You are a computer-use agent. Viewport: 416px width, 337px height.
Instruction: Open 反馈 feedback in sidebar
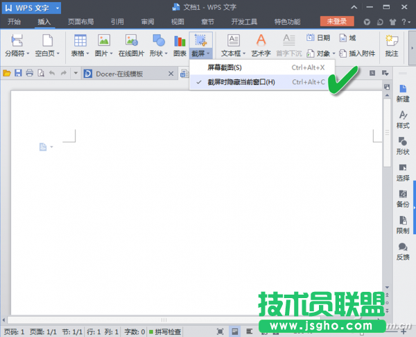403,252
